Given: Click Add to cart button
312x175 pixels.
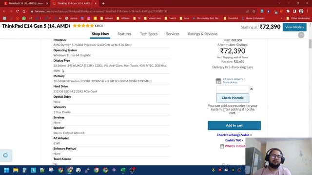Looking at the screenshot, I should pyautogui.click(x=234, y=125).
